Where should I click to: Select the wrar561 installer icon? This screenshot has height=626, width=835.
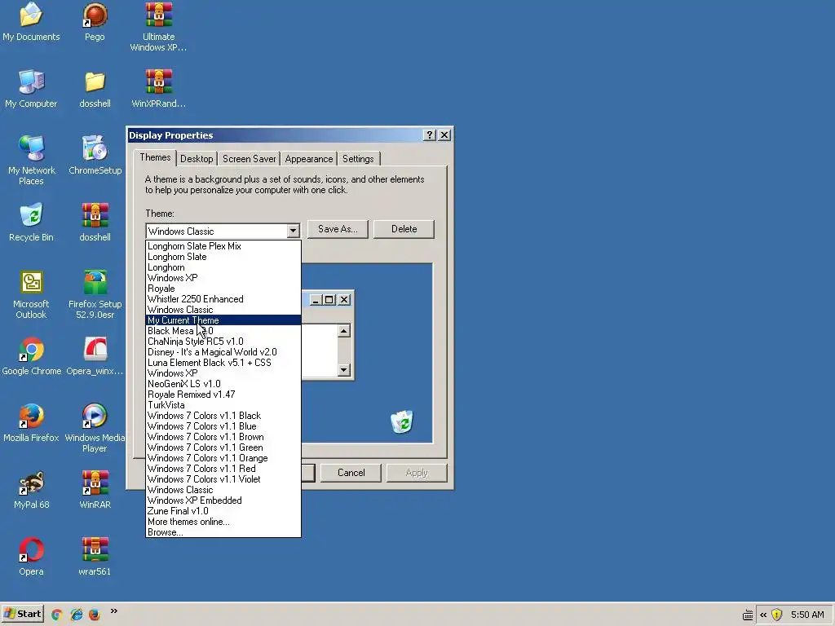pyautogui.click(x=95, y=557)
